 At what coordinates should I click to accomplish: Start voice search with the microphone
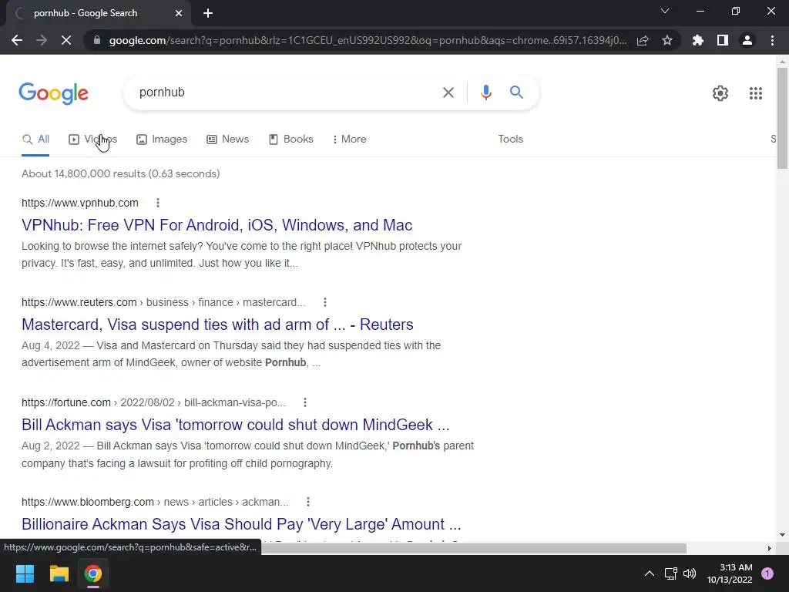pos(485,92)
